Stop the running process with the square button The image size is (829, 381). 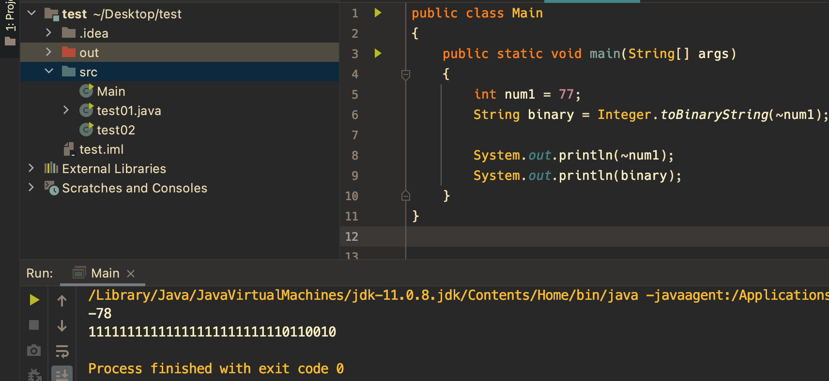(34, 325)
